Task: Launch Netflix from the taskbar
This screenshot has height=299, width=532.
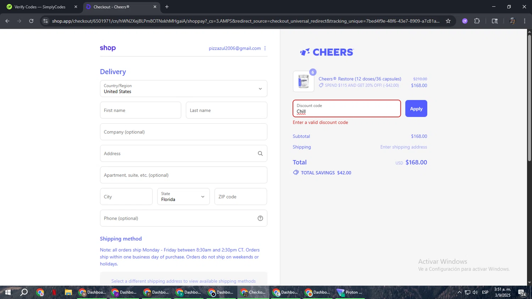Action: pyautogui.click(x=54, y=292)
